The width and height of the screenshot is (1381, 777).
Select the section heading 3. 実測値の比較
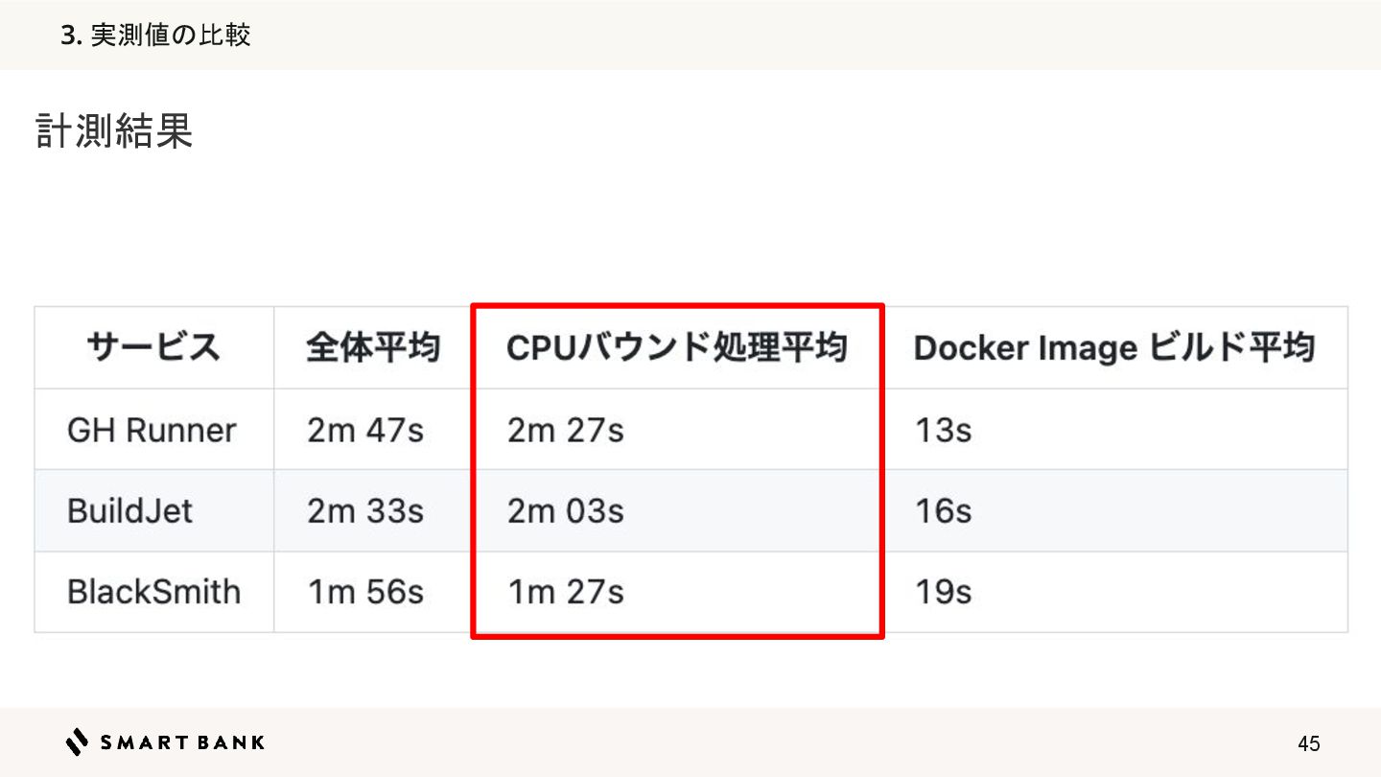click(155, 35)
